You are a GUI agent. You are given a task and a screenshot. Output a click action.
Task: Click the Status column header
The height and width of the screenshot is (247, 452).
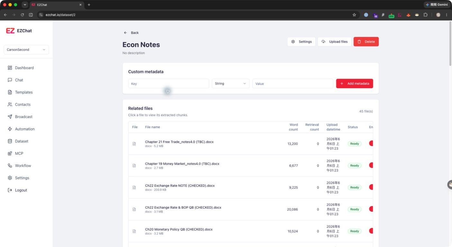coord(353,127)
